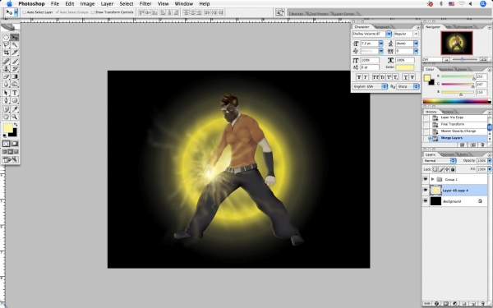Open the anti-aliasing Sharp dropdown
Screen dimensions: 493x308
[x=408, y=86]
